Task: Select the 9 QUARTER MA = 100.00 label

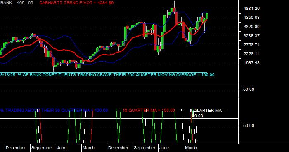Action: [x=207, y=113]
